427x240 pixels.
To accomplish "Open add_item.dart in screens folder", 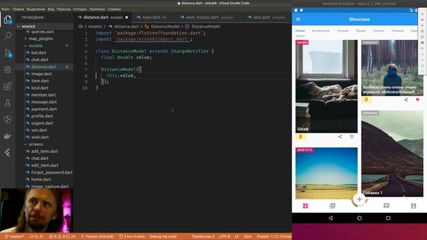I will (x=45, y=151).
